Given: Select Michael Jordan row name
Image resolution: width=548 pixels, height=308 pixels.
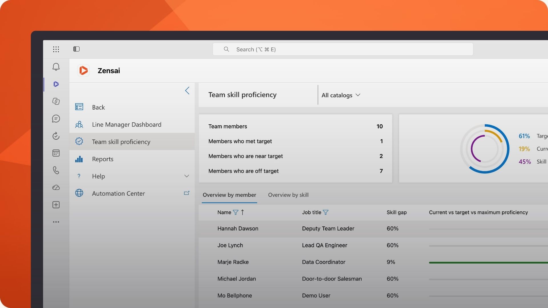Looking at the screenshot, I should [237, 279].
